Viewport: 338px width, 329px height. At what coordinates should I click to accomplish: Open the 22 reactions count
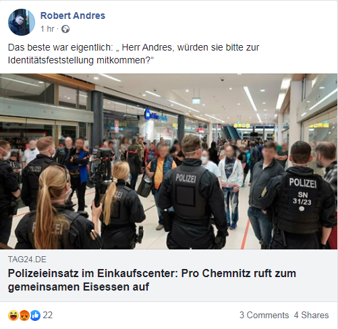[x=48, y=315]
